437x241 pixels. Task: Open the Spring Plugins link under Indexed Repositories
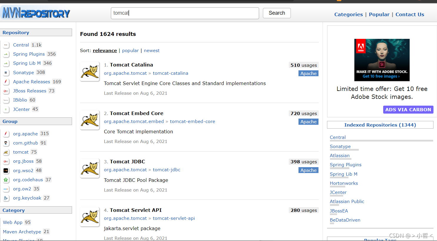coord(346,165)
